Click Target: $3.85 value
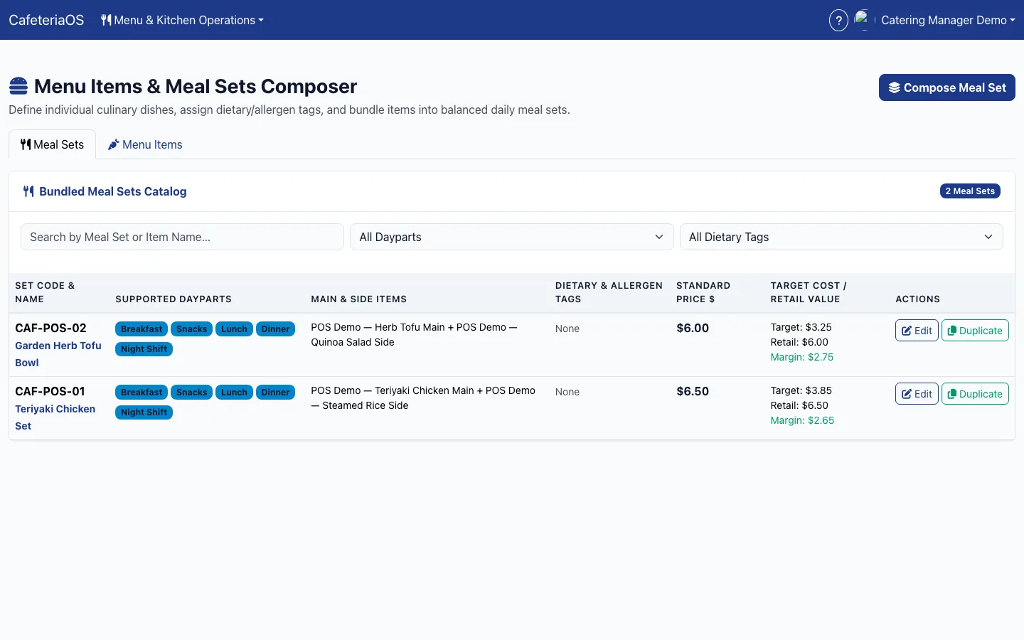 [801, 390]
